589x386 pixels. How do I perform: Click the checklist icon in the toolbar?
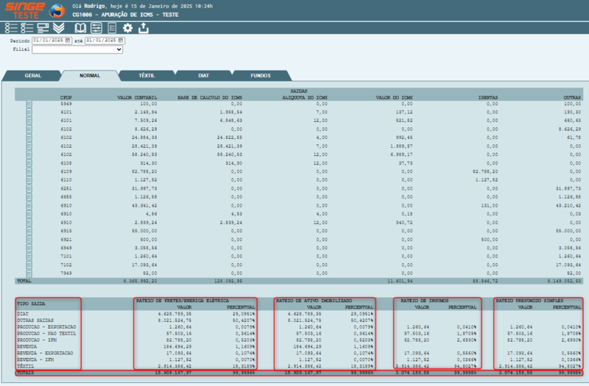(x=27, y=28)
